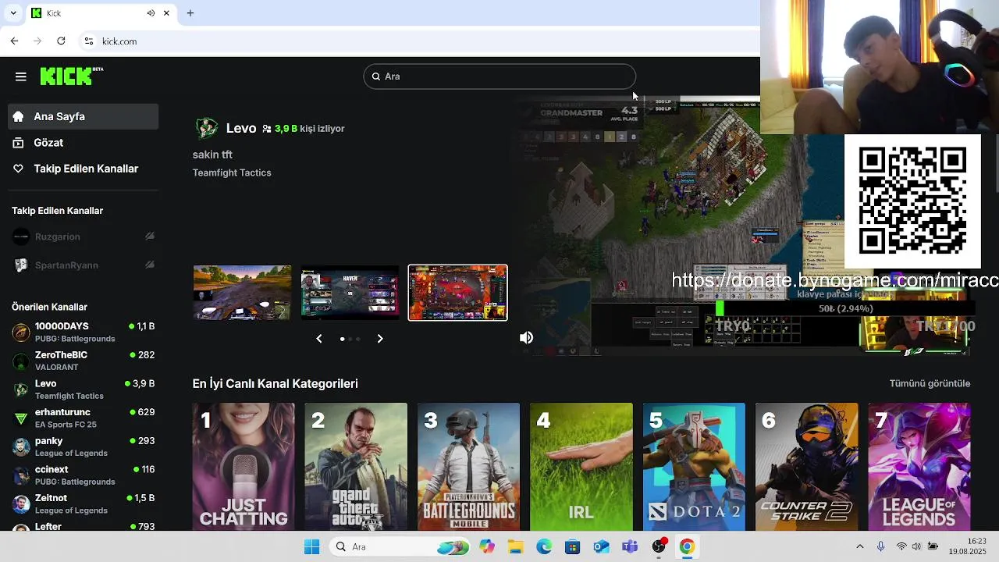Image resolution: width=999 pixels, height=562 pixels.
Task: Open erhanturunc recommended channel
Action: click(x=83, y=418)
